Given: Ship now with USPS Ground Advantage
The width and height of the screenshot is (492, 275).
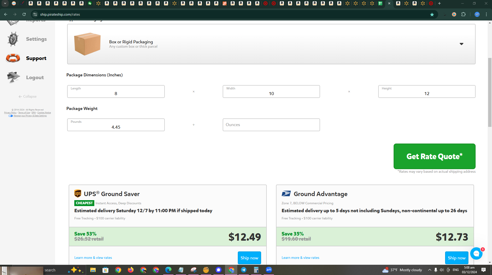Looking at the screenshot, I should tap(457, 258).
